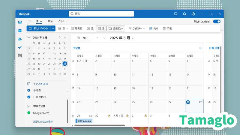Go to next month with mini calendar down arrow

click(65, 37)
